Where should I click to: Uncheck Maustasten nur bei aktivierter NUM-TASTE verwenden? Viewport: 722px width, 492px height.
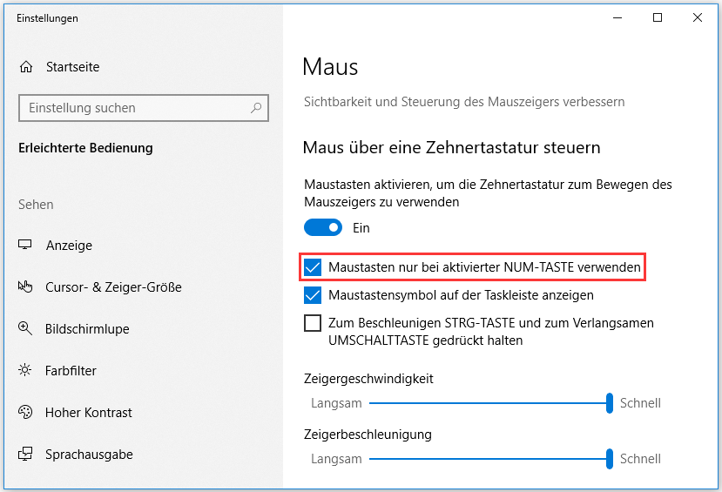click(x=313, y=267)
